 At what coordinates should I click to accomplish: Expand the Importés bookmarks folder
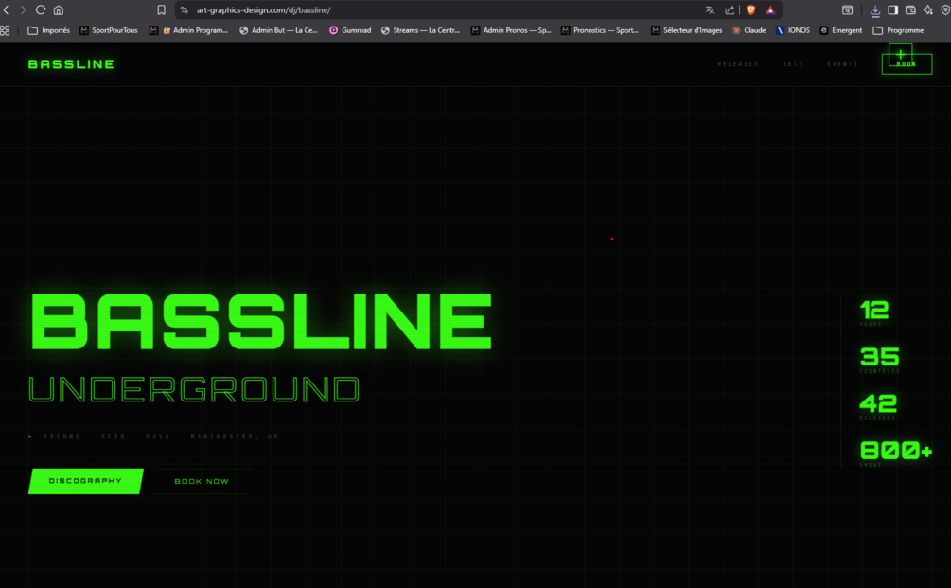click(x=49, y=30)
